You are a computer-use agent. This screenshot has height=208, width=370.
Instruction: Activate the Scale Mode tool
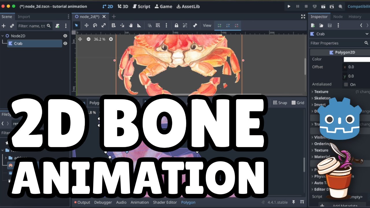click(103, 25)
